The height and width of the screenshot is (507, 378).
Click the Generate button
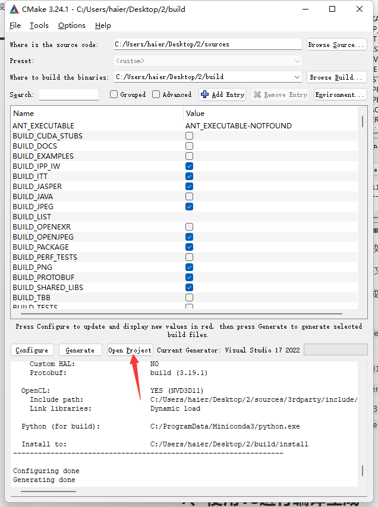(x=80, y=350)
